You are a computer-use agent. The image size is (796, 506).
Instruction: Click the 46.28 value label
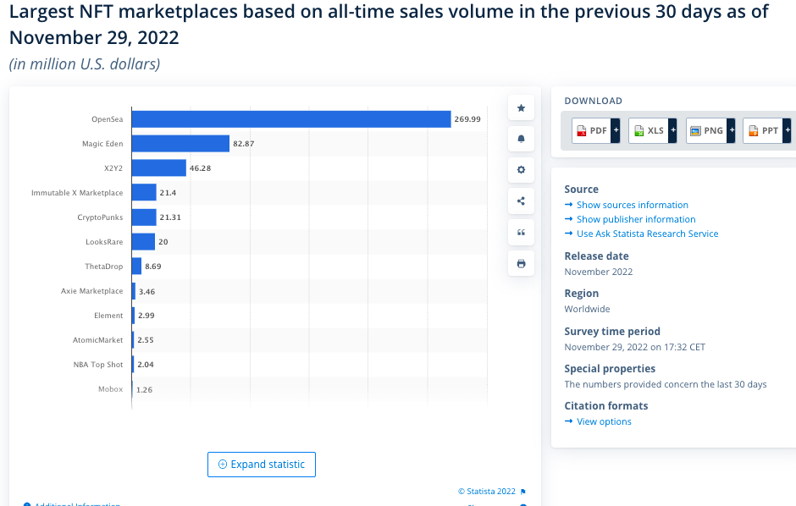(200, 168)
